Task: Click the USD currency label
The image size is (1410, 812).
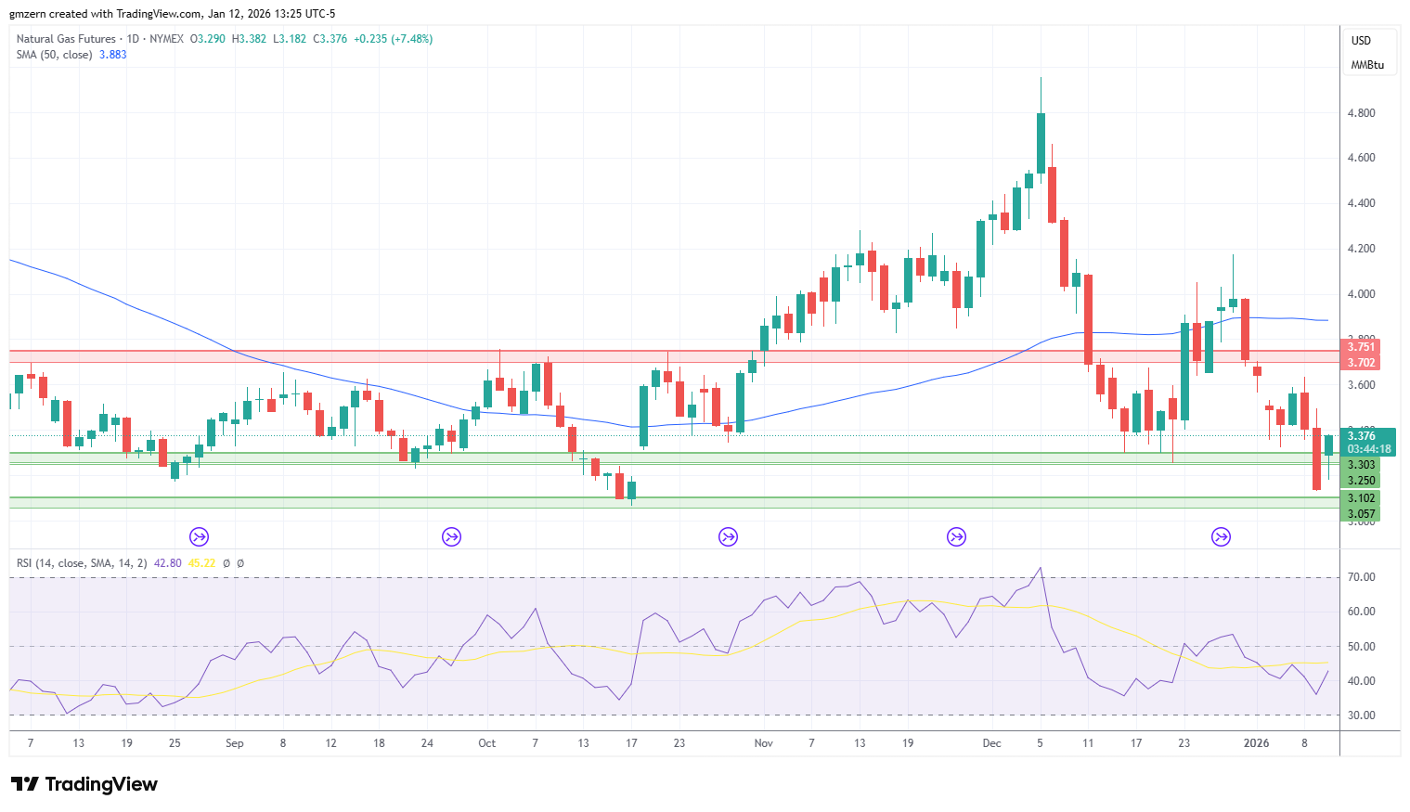Action: pos(1361,41)
